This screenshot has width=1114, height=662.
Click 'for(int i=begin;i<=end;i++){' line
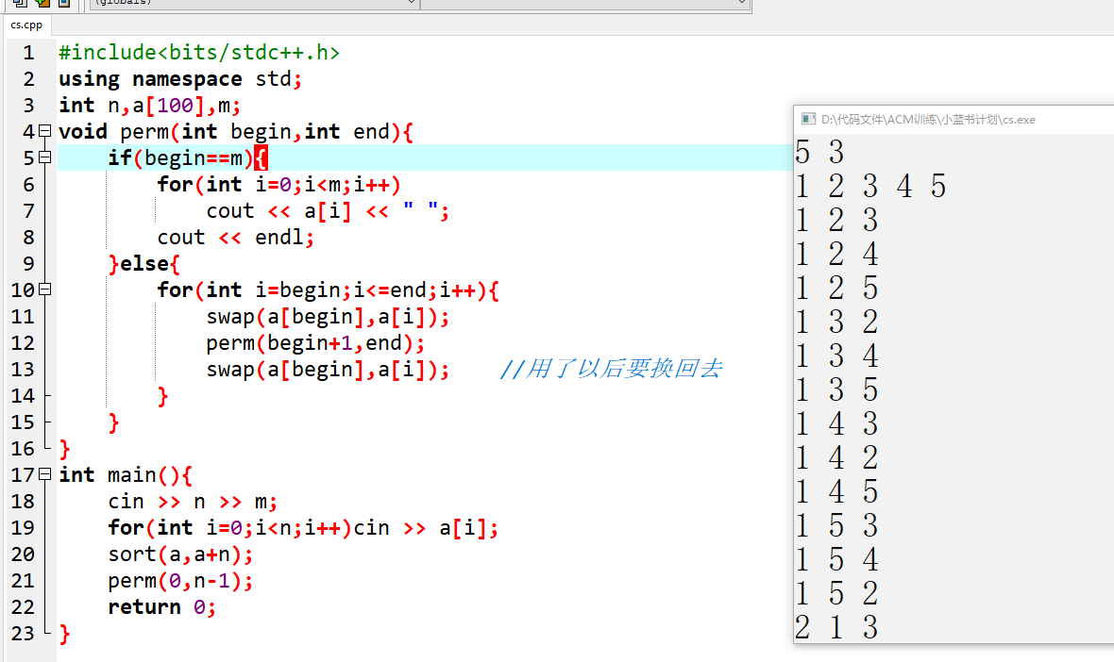point(328,290)
